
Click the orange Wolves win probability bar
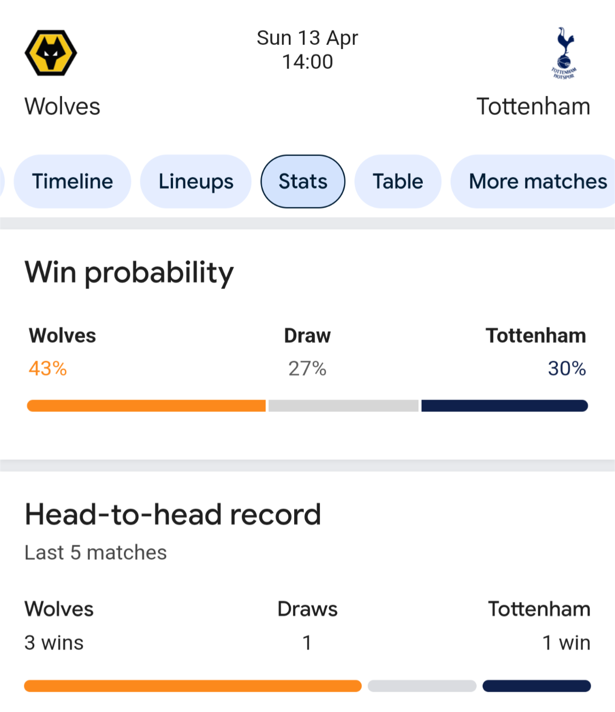click(146, 406)
